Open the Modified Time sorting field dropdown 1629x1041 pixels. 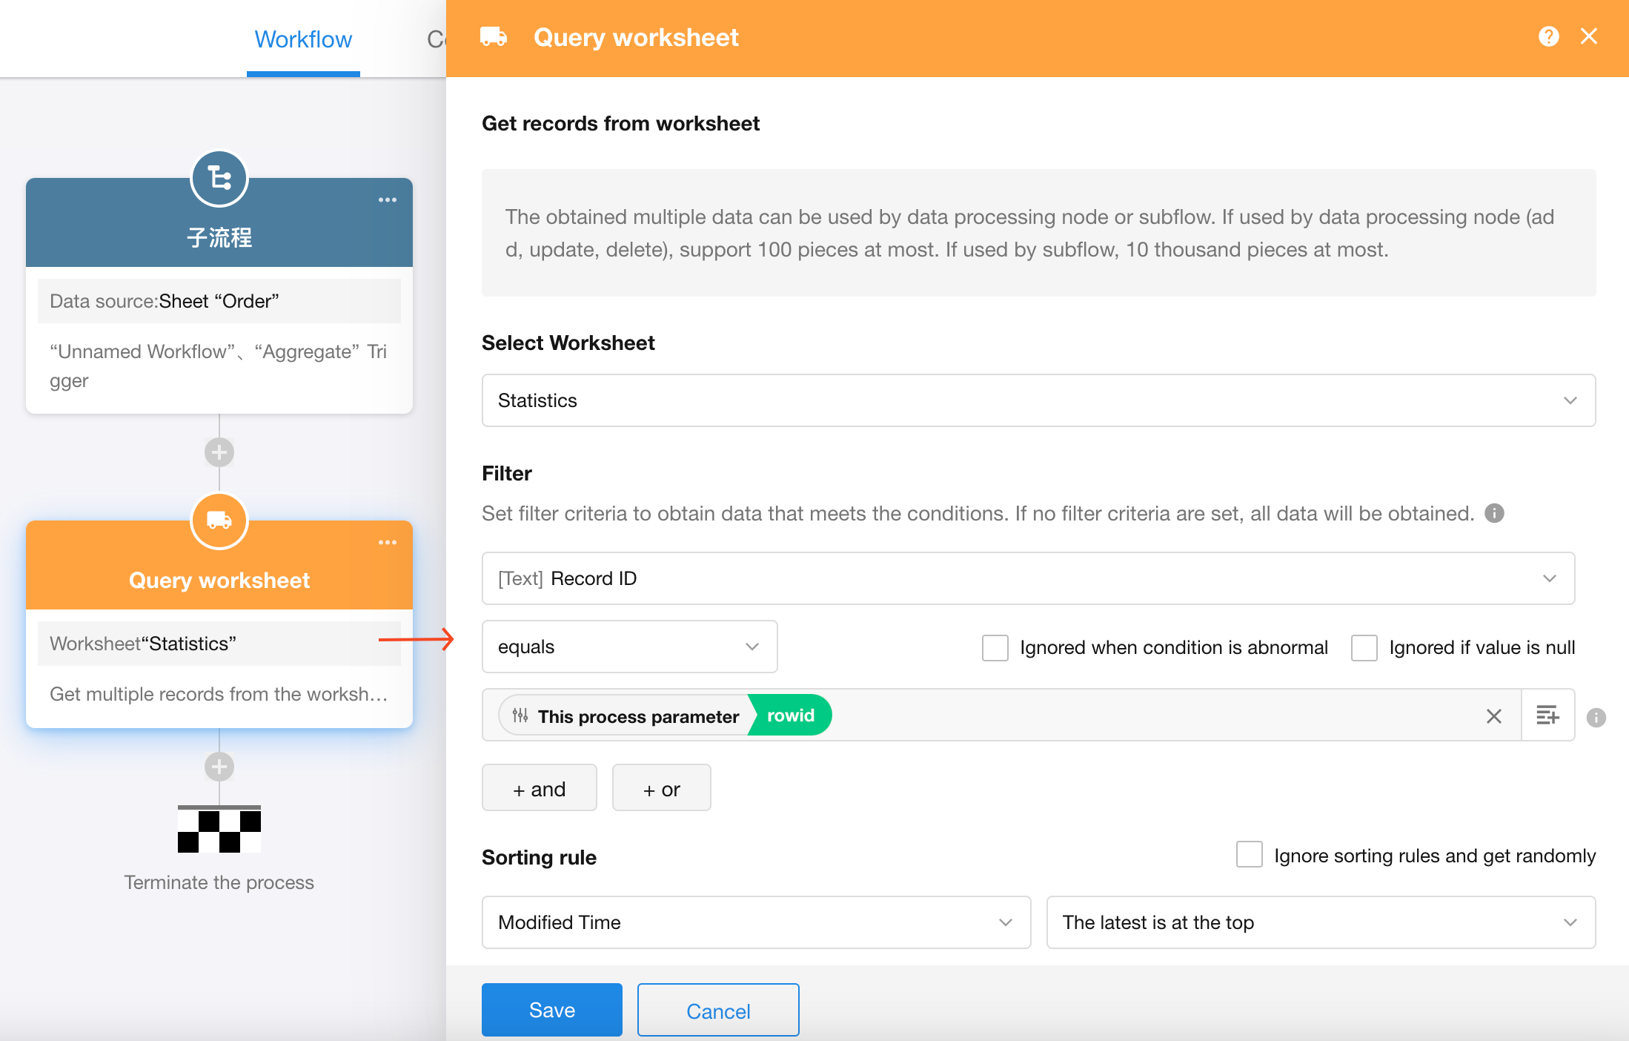click(755, 922)
